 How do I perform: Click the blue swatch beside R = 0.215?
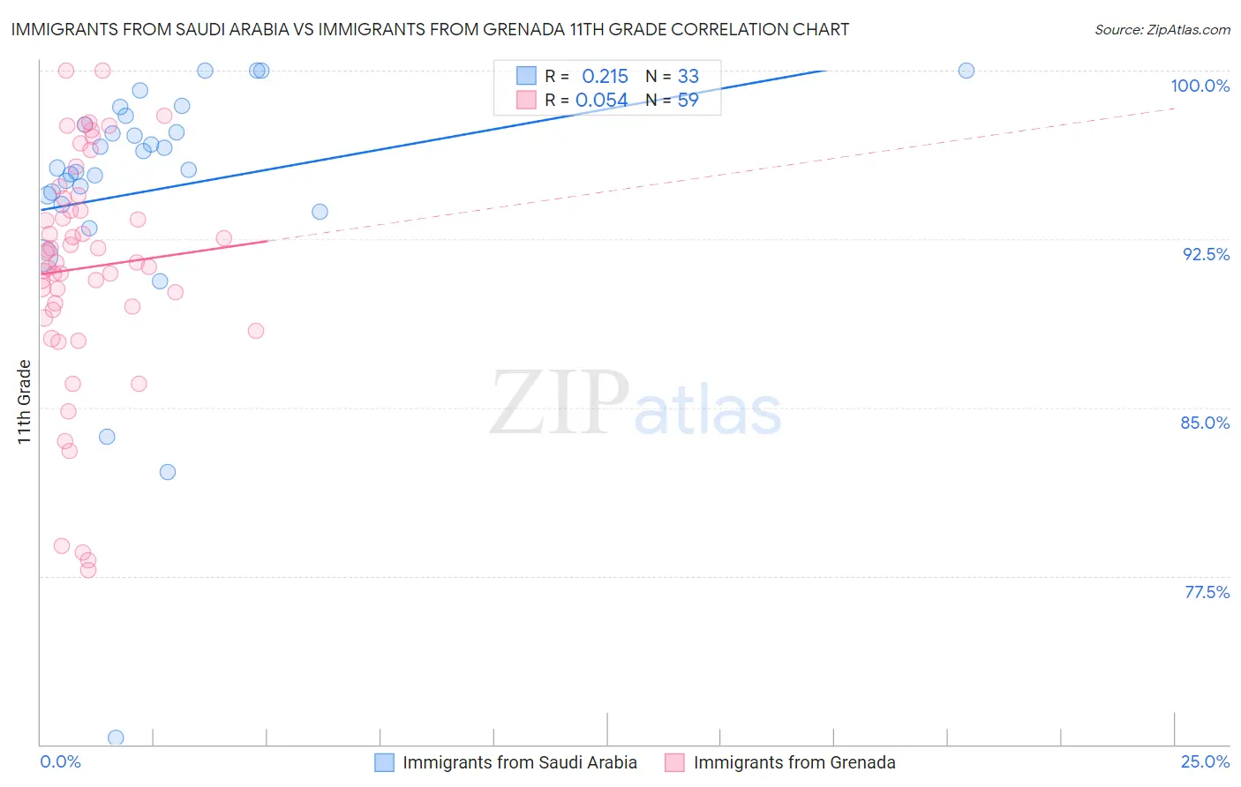point(526,76)
